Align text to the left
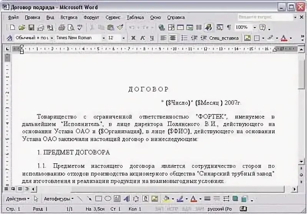307x214 pixels. pos(163,38)
